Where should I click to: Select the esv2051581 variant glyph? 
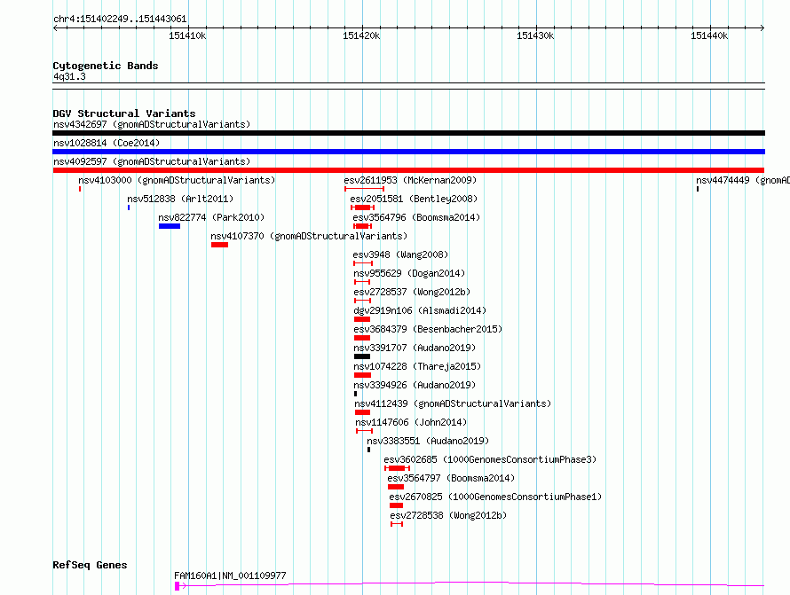tap(363, 207)
